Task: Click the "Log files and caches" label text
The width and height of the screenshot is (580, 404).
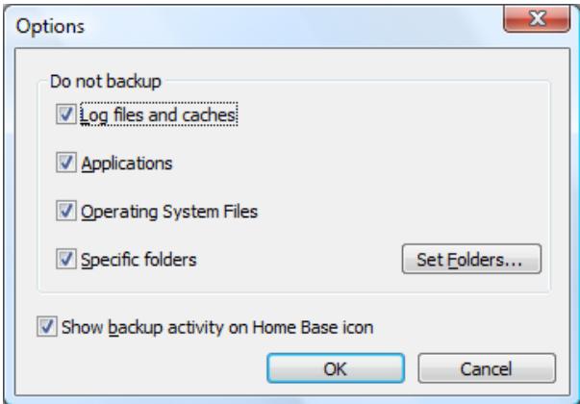Action: [x=159, y=115]
